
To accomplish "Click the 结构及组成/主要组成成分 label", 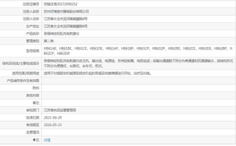I will [x=21, y=64].
